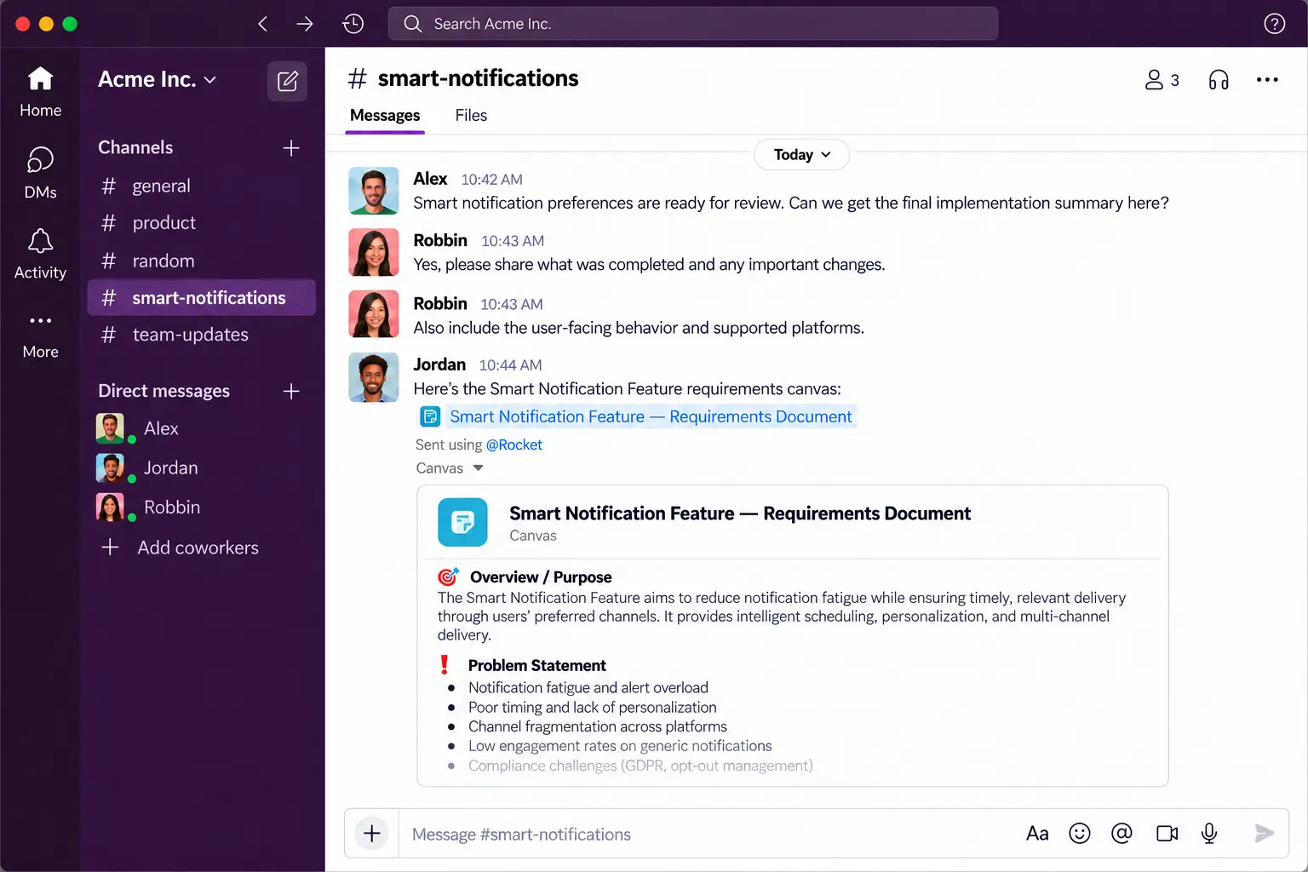1308x872 pixels.
Task: Open the DMs section
Action: 40,173
